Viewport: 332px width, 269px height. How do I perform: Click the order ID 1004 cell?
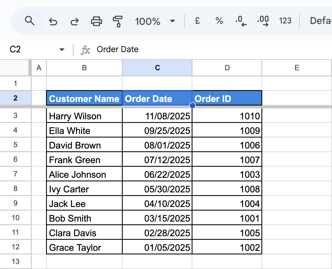click(227, 203)
